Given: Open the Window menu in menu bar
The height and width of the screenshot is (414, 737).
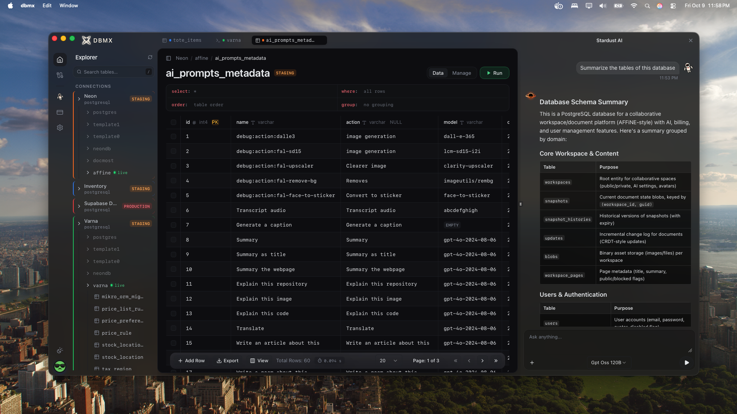Looking at the screenshot, I should click(x=69, y=6).
